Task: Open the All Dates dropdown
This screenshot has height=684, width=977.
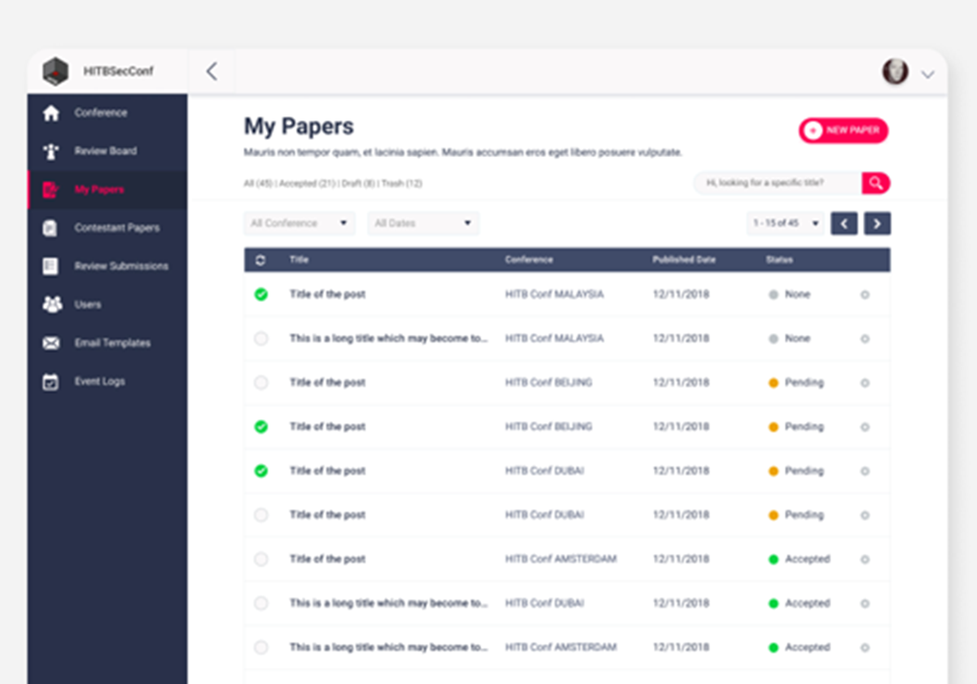Action: 423,223
